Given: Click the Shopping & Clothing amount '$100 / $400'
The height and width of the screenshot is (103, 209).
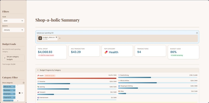Looking at the screenshot, I should 194,86.
